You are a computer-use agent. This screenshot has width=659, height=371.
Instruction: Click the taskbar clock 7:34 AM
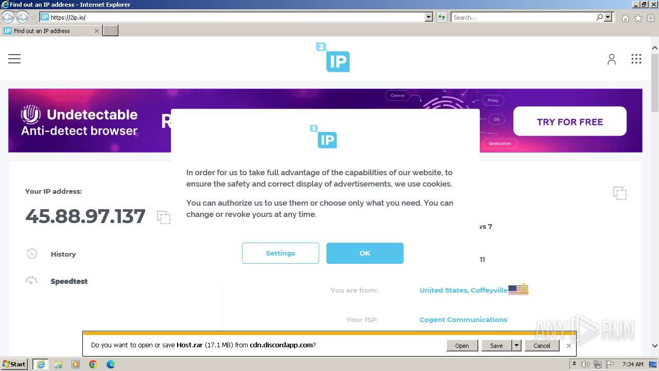633,364
